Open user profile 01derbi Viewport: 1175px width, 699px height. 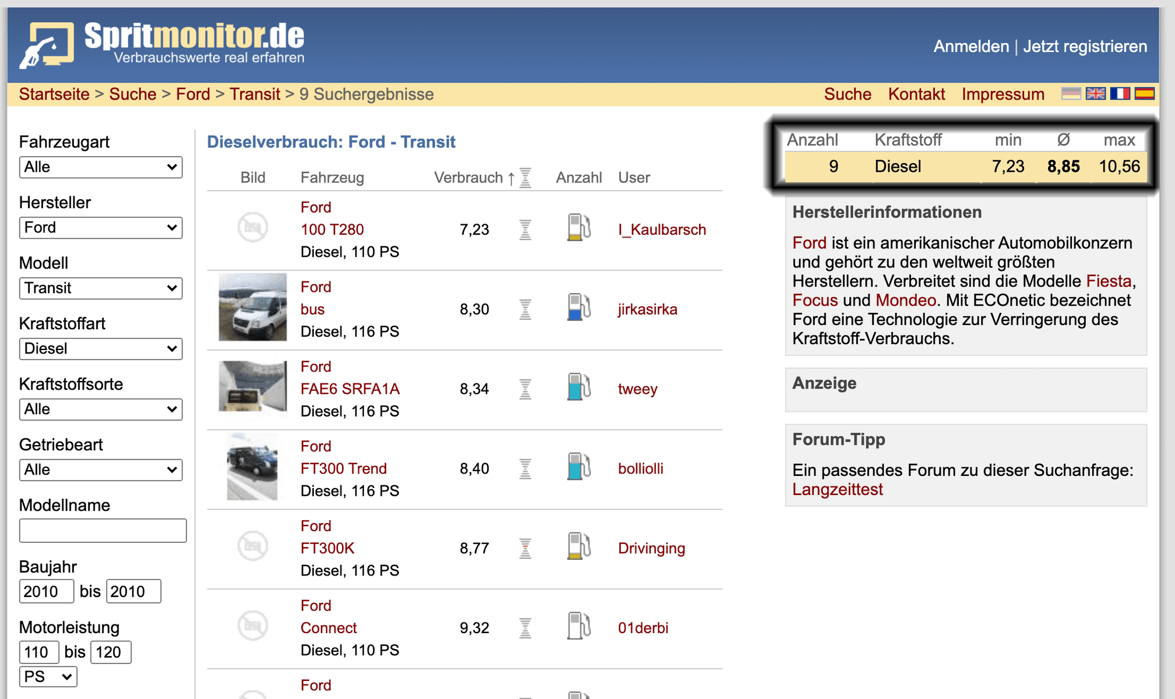click(643, 629)
